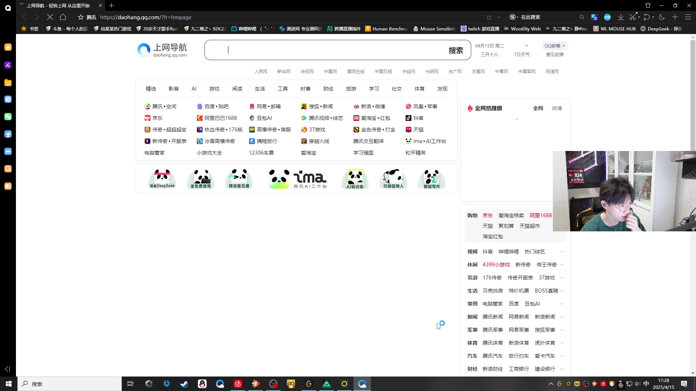
Task: Open the WeChat sidebar icon
Action: (x=8, y=117)
